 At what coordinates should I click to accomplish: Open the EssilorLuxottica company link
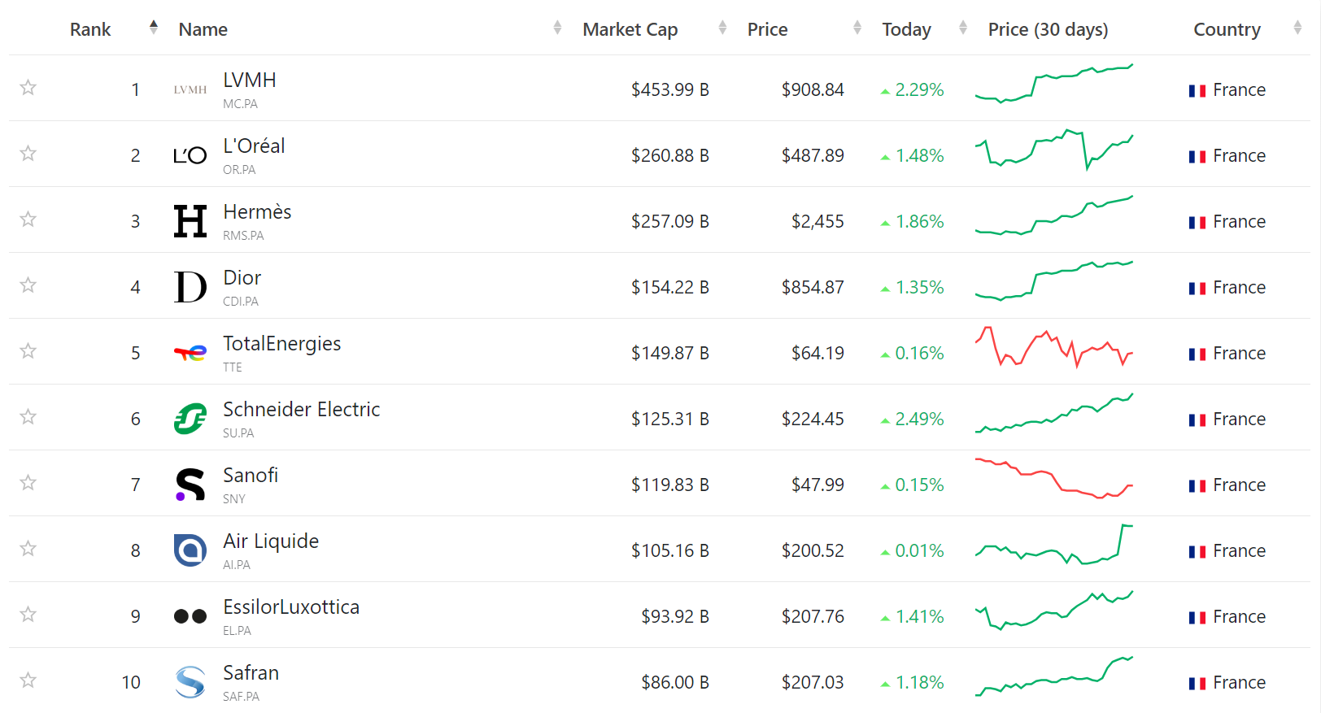[x=291, y=607]
